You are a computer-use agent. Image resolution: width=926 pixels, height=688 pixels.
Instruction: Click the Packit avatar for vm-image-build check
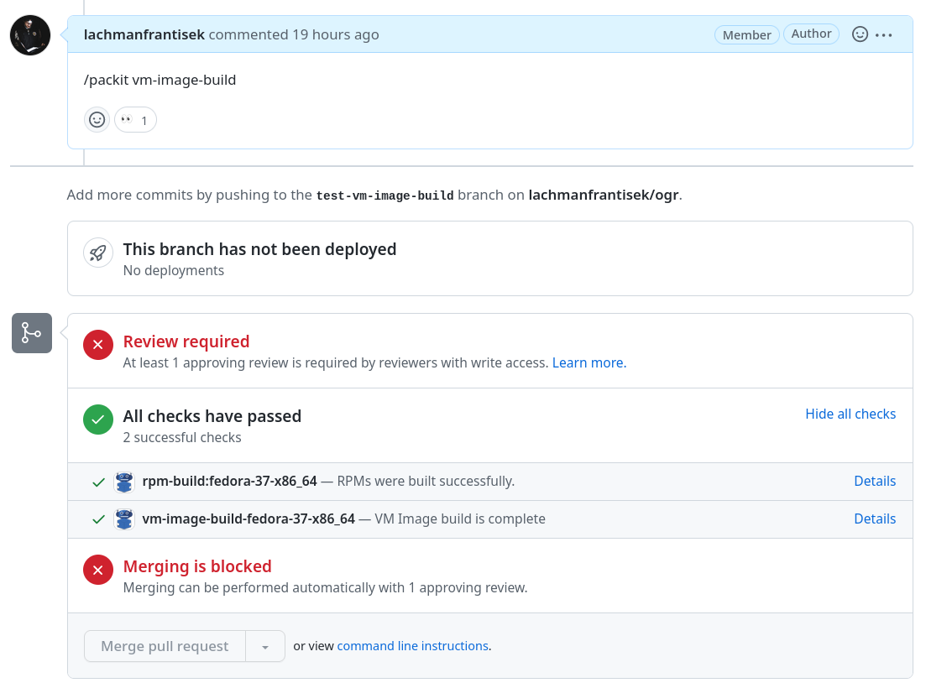point(124,519)
